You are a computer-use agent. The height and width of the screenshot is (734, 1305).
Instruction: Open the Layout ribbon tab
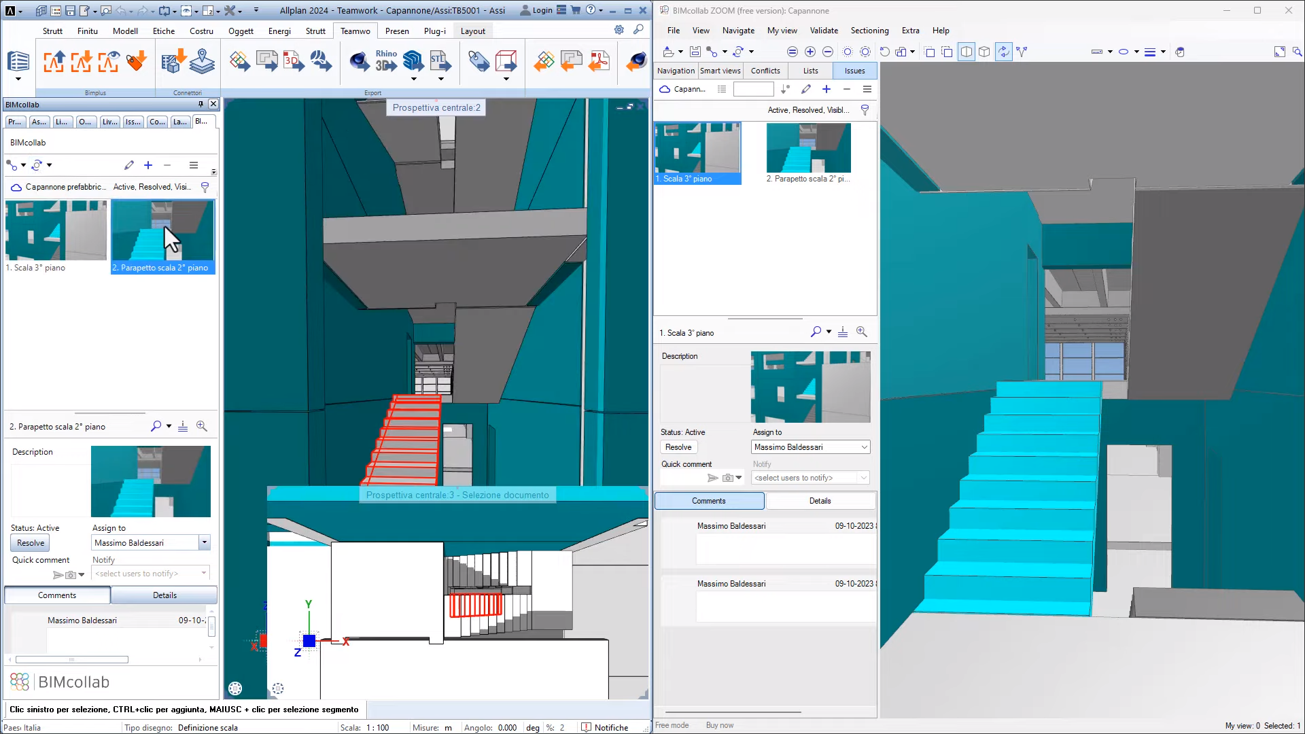tap(473, 31)
